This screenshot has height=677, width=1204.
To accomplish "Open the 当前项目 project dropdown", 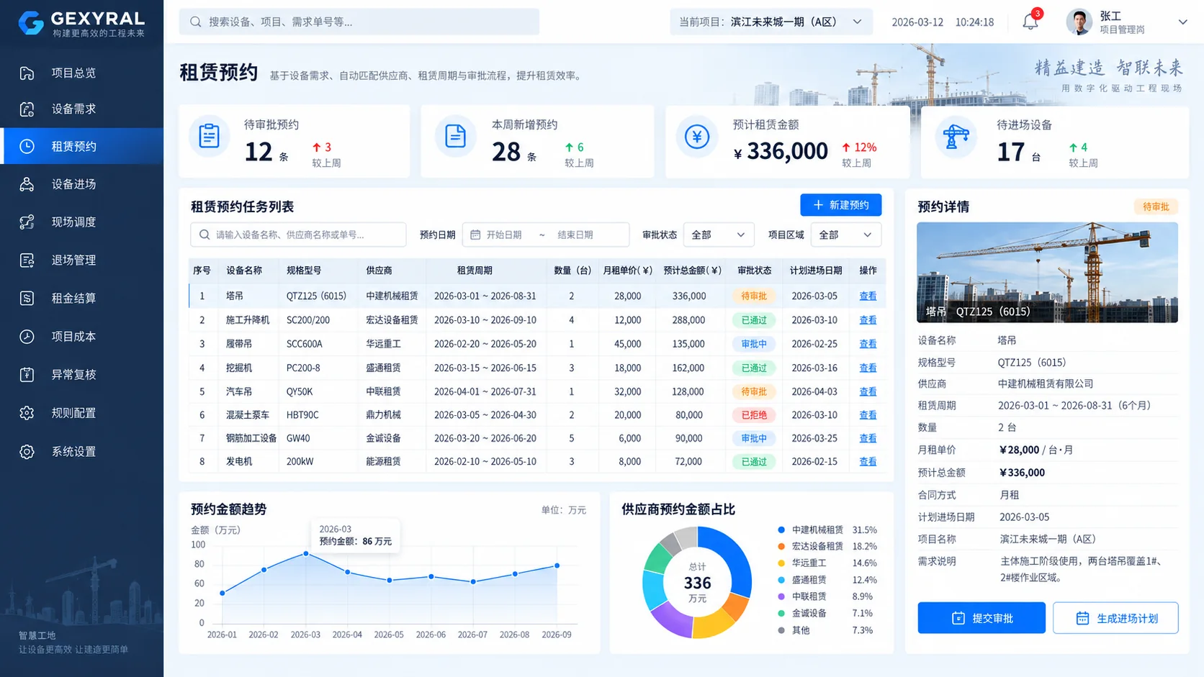I will [771, 22].
